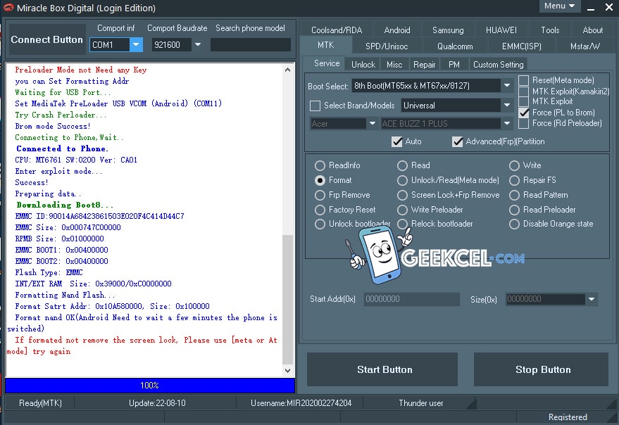This screenshot has width=619, height=425.
Task: Enable the MTK Exploit(Kamakiri2) checkbox
Action: (524, 91)
